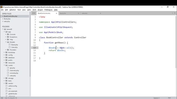Expand the config folder

(x=4, y=55)
